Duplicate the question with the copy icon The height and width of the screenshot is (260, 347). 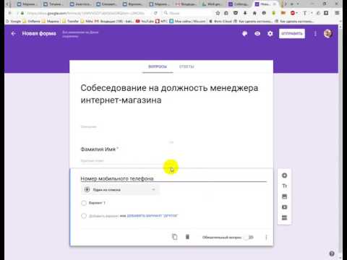point(174,237)
